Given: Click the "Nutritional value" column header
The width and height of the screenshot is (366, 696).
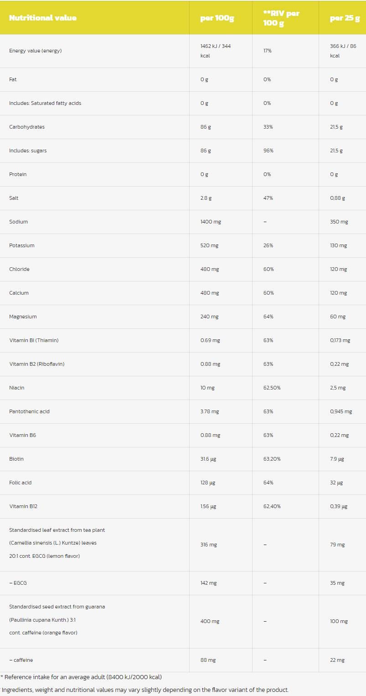Looking at the screenshot, I should (x=43, y=18).
